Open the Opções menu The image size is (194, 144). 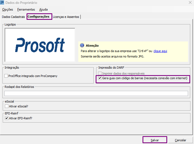pyautogui.click(x=8, y=9)
